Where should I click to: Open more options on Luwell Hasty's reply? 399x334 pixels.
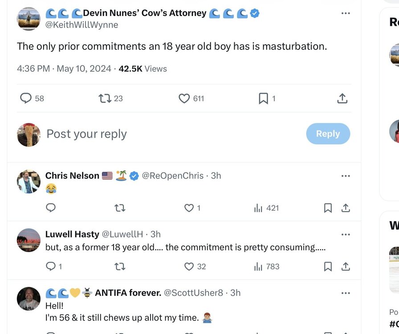[346, 234]
